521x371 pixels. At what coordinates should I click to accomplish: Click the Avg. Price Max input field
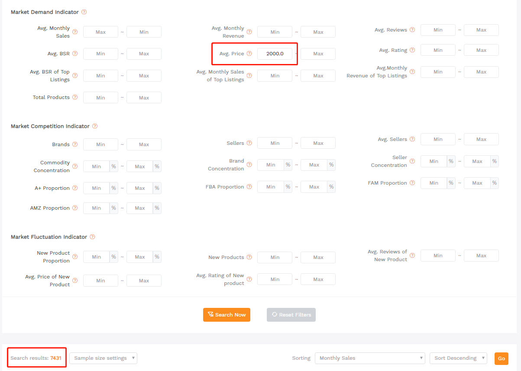pos(318,54)
